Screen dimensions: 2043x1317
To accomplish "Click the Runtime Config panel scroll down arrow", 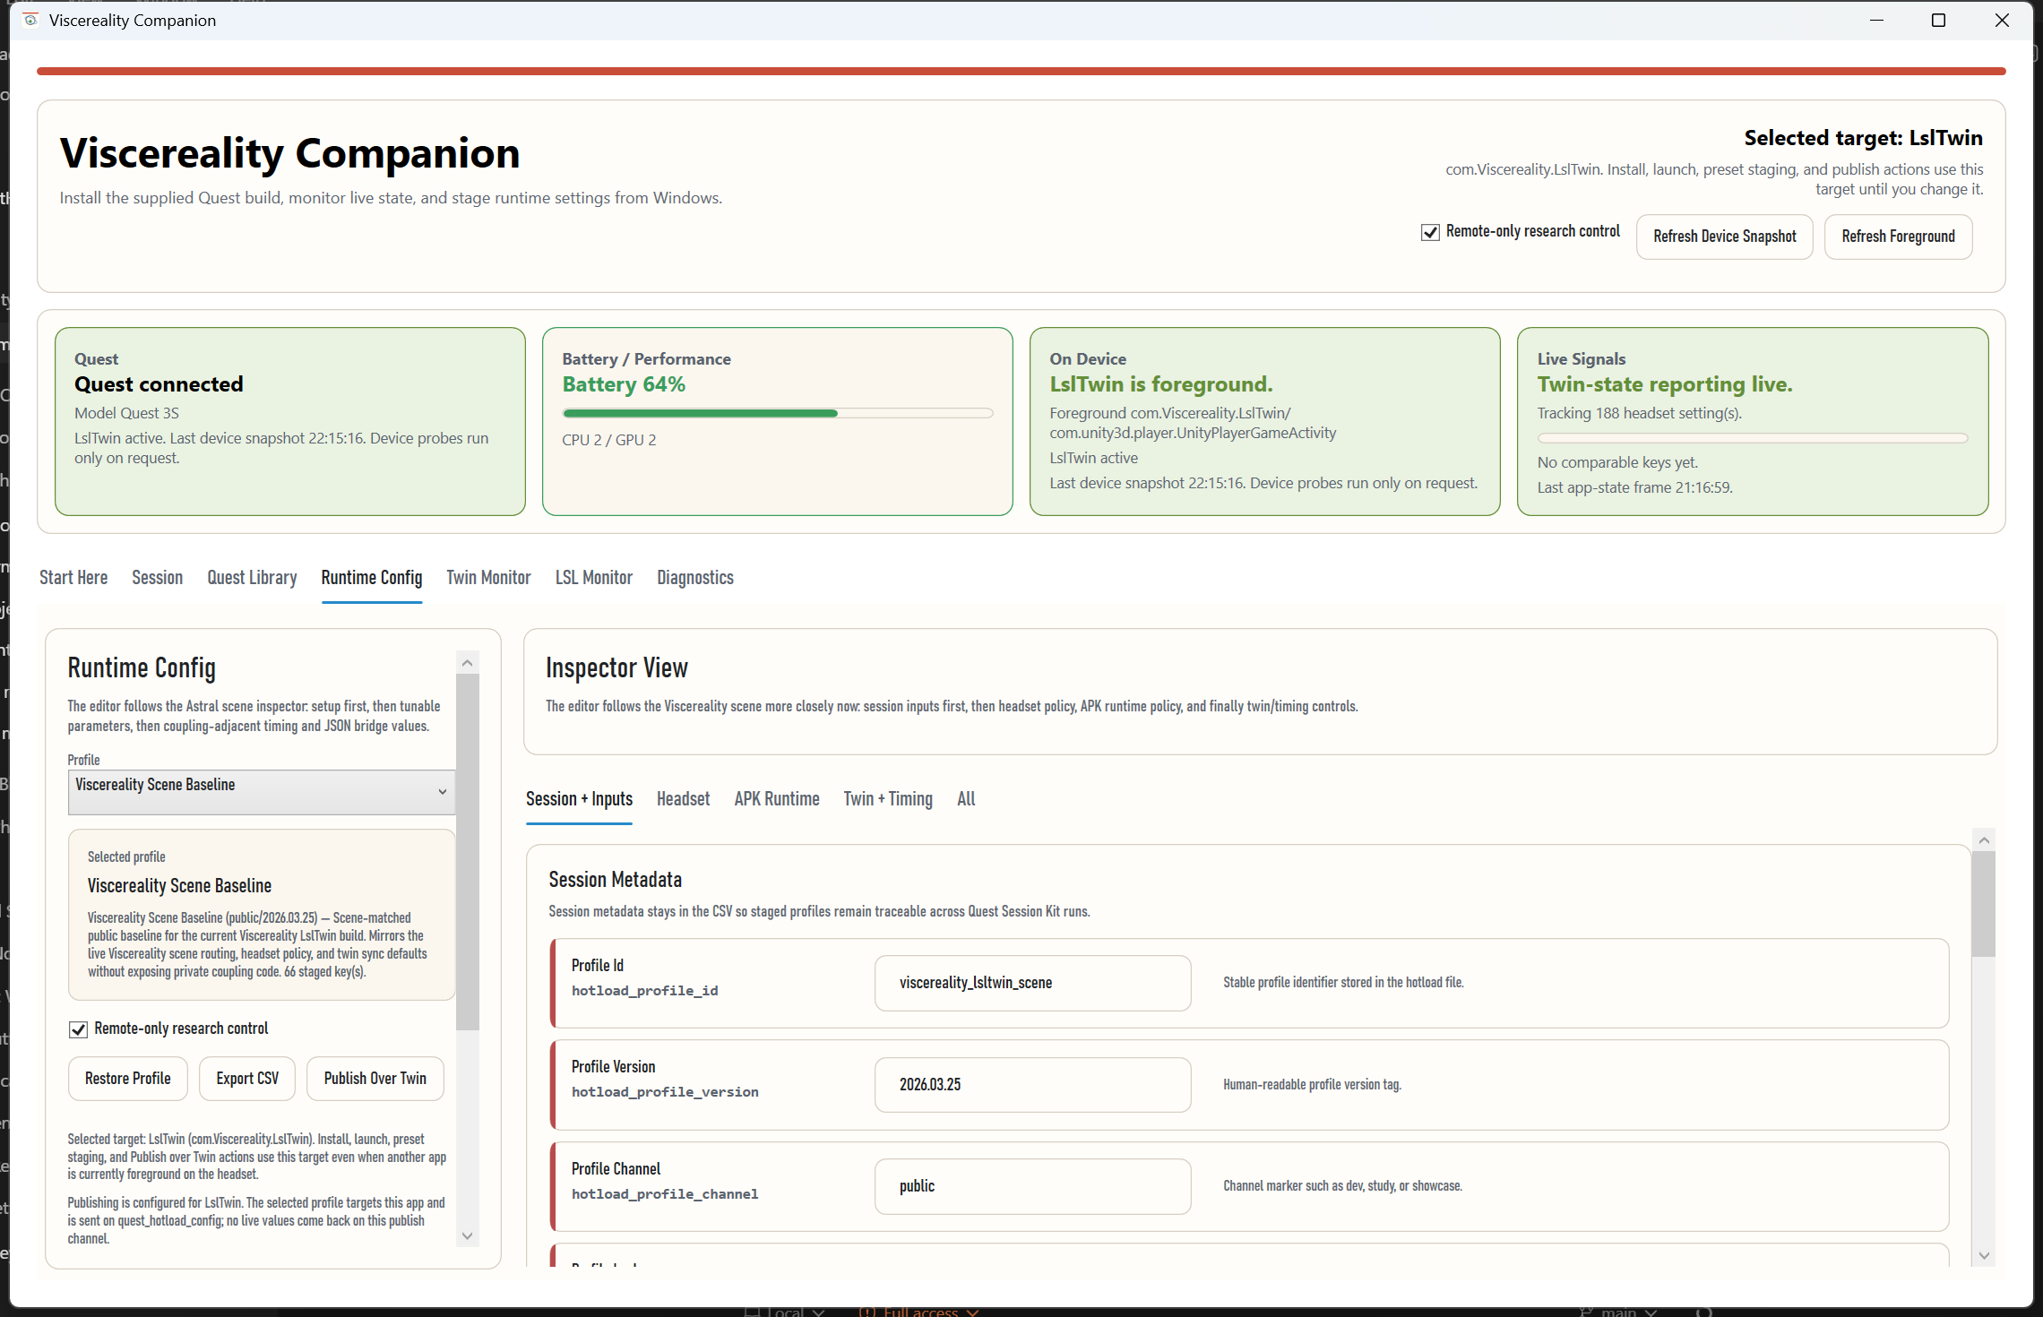I will [x=467, y=1236].
